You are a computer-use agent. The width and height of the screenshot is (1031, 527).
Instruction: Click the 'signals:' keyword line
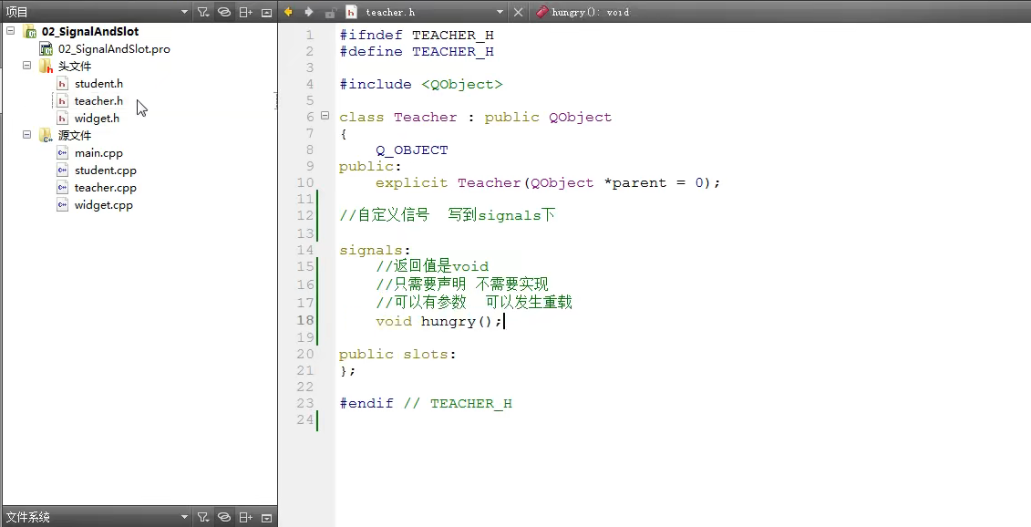pos(375,250)
